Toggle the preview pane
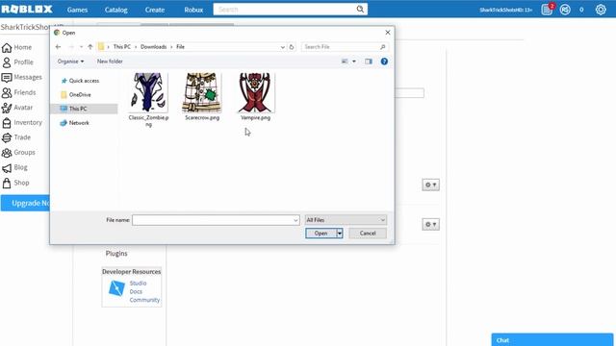The image size is (616, 346). pyautogui.click(x=368, y=62)
